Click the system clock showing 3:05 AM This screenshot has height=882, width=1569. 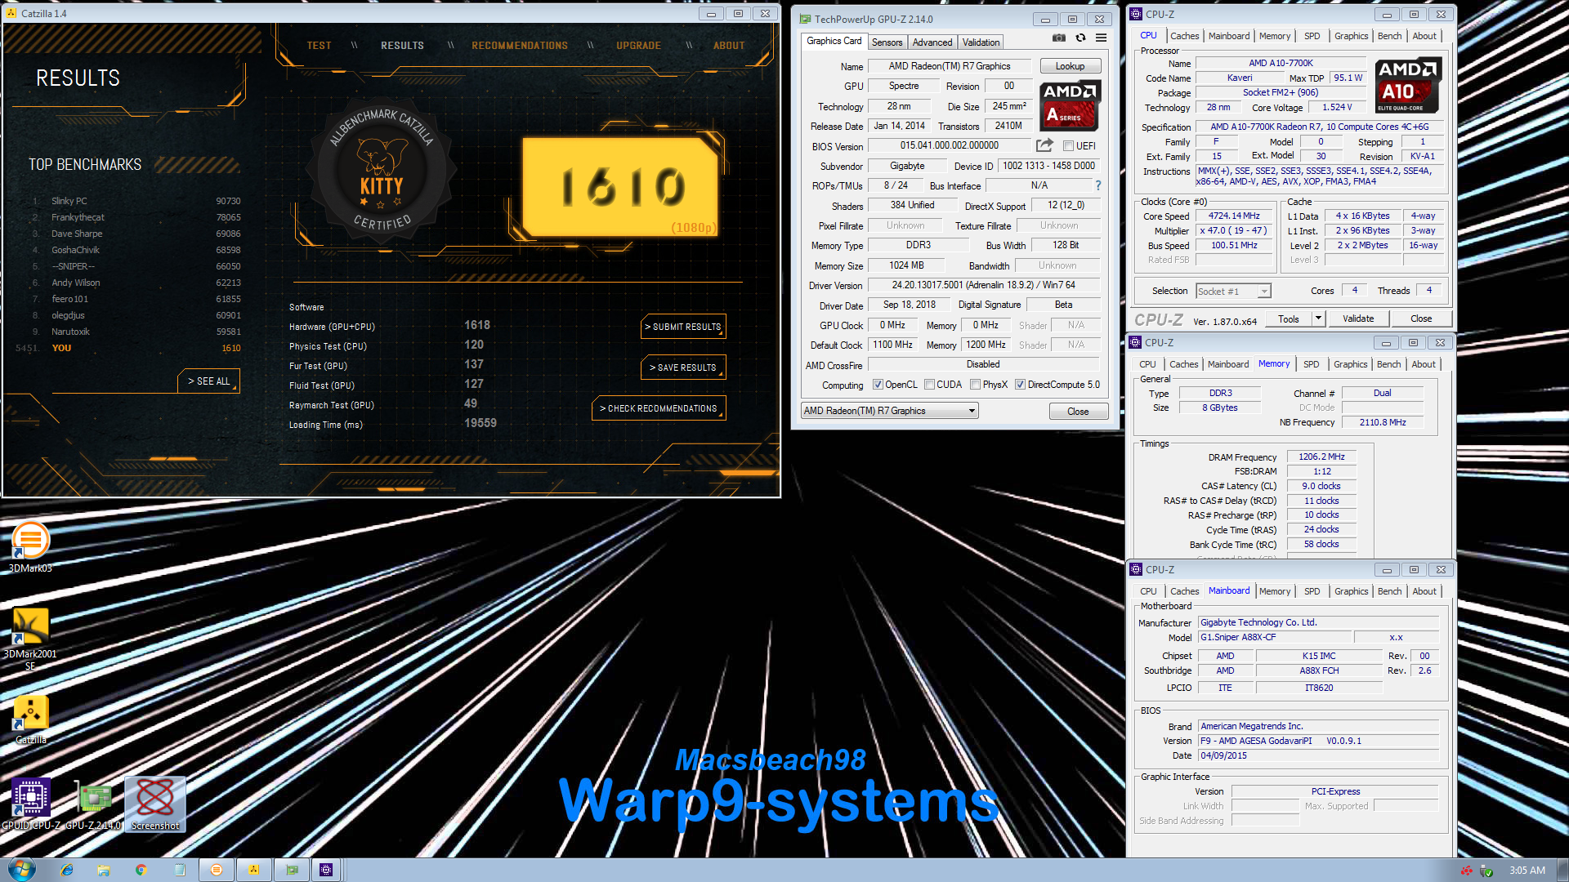pos(1527,871)
